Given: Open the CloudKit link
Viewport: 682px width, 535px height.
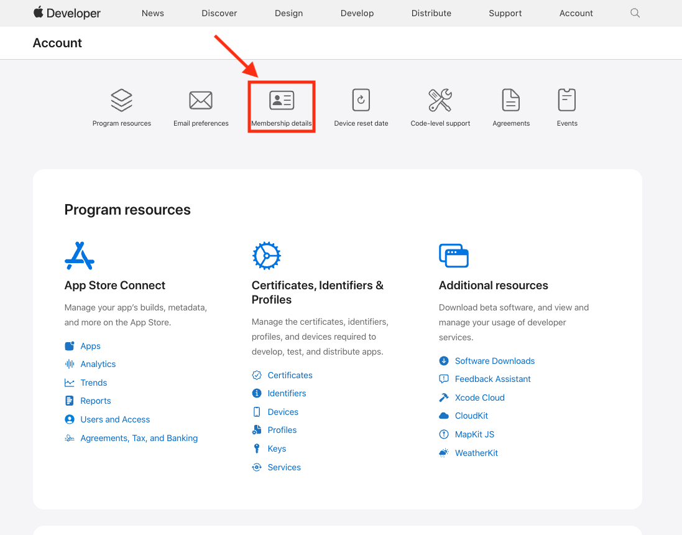Looking at the screenshot, I should coord(471,416).
